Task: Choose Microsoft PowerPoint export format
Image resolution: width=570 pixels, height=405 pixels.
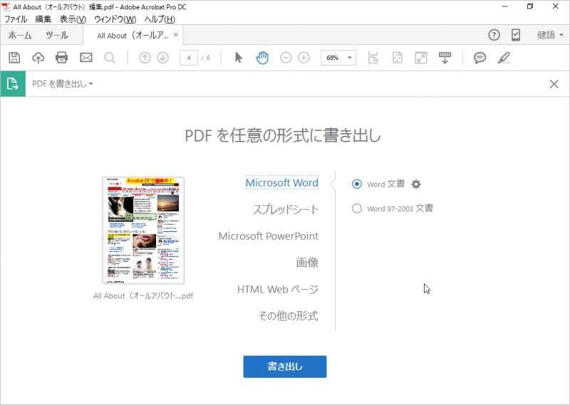Action: click(269, 236)
